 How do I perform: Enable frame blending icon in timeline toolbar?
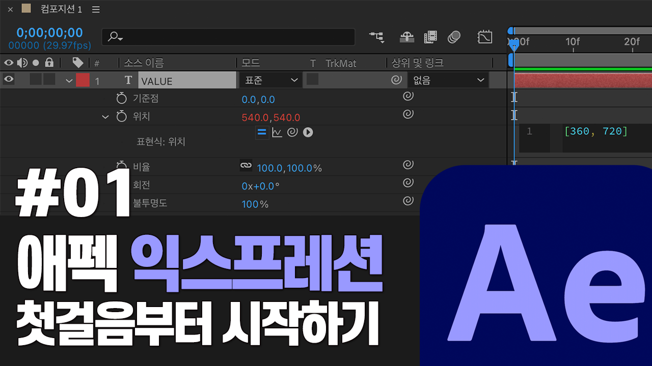pyautogui.click(x=430, y=37)
